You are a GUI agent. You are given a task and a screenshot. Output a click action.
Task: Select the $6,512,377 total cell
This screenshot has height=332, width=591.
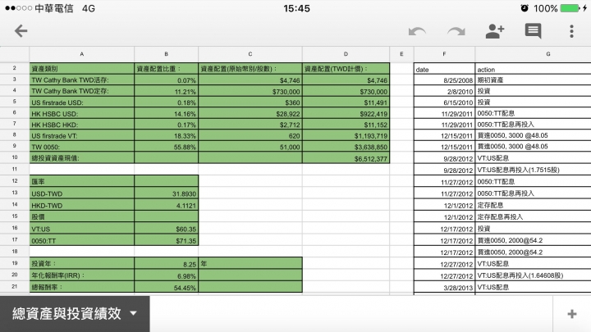346,158
